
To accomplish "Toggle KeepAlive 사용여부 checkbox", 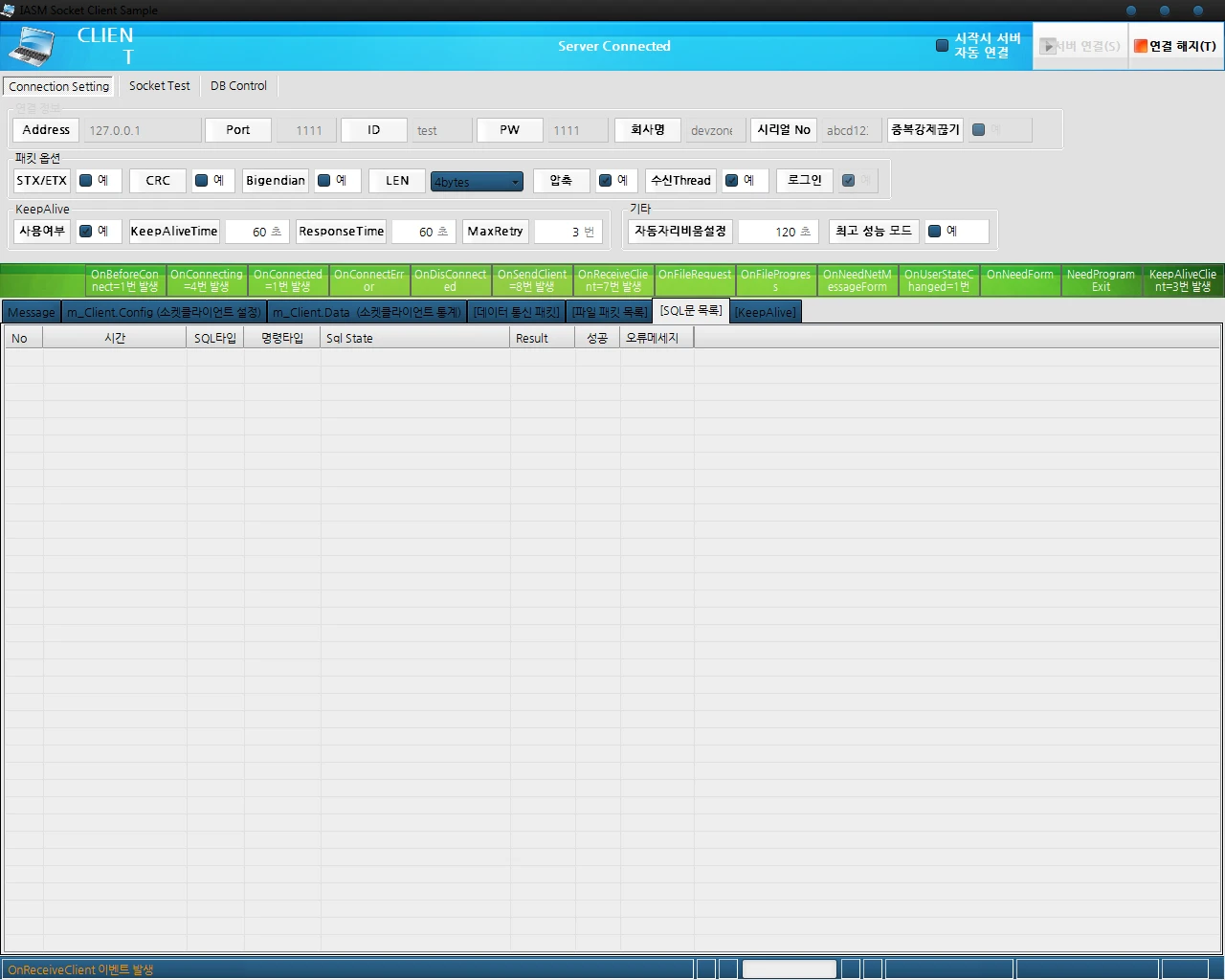I will click(x=86, y=231).
